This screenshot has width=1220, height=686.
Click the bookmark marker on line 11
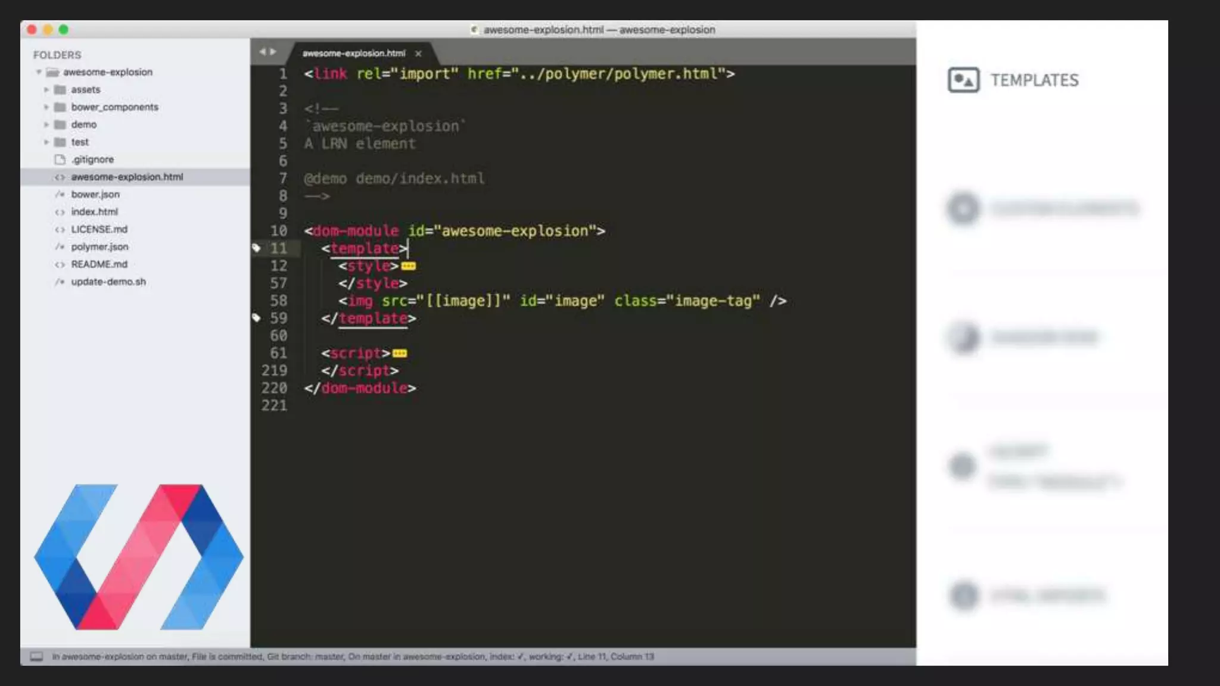coord(257,248)
